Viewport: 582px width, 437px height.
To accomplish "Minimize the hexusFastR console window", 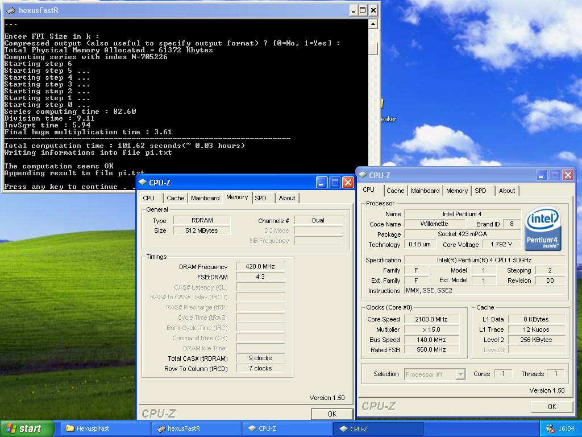I will [354, 10].
